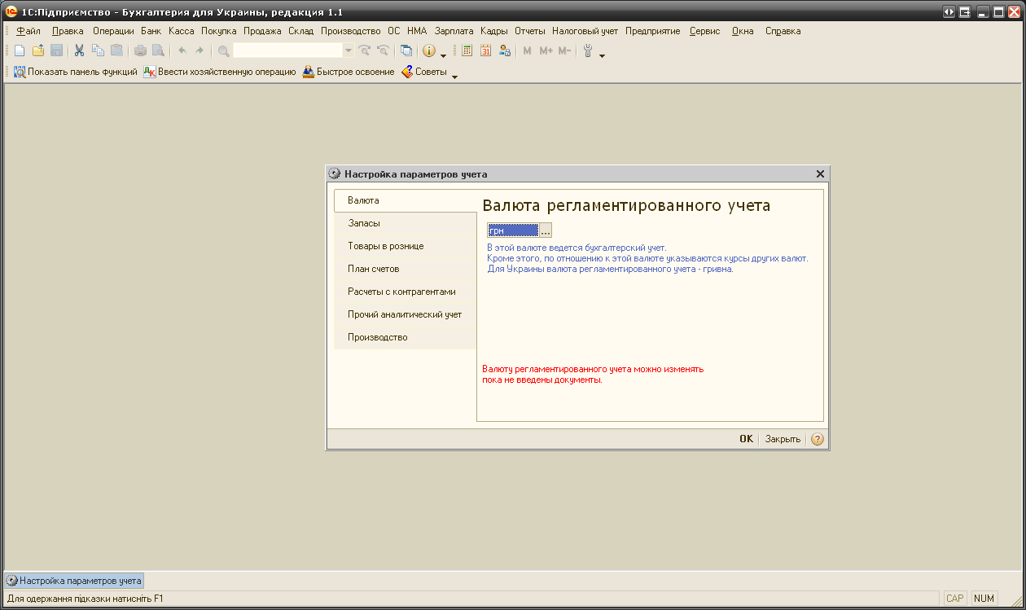The width and height of the screenshot is (1026, 610).
Task: Open the search text dropdown arrow
Action: 349,50
